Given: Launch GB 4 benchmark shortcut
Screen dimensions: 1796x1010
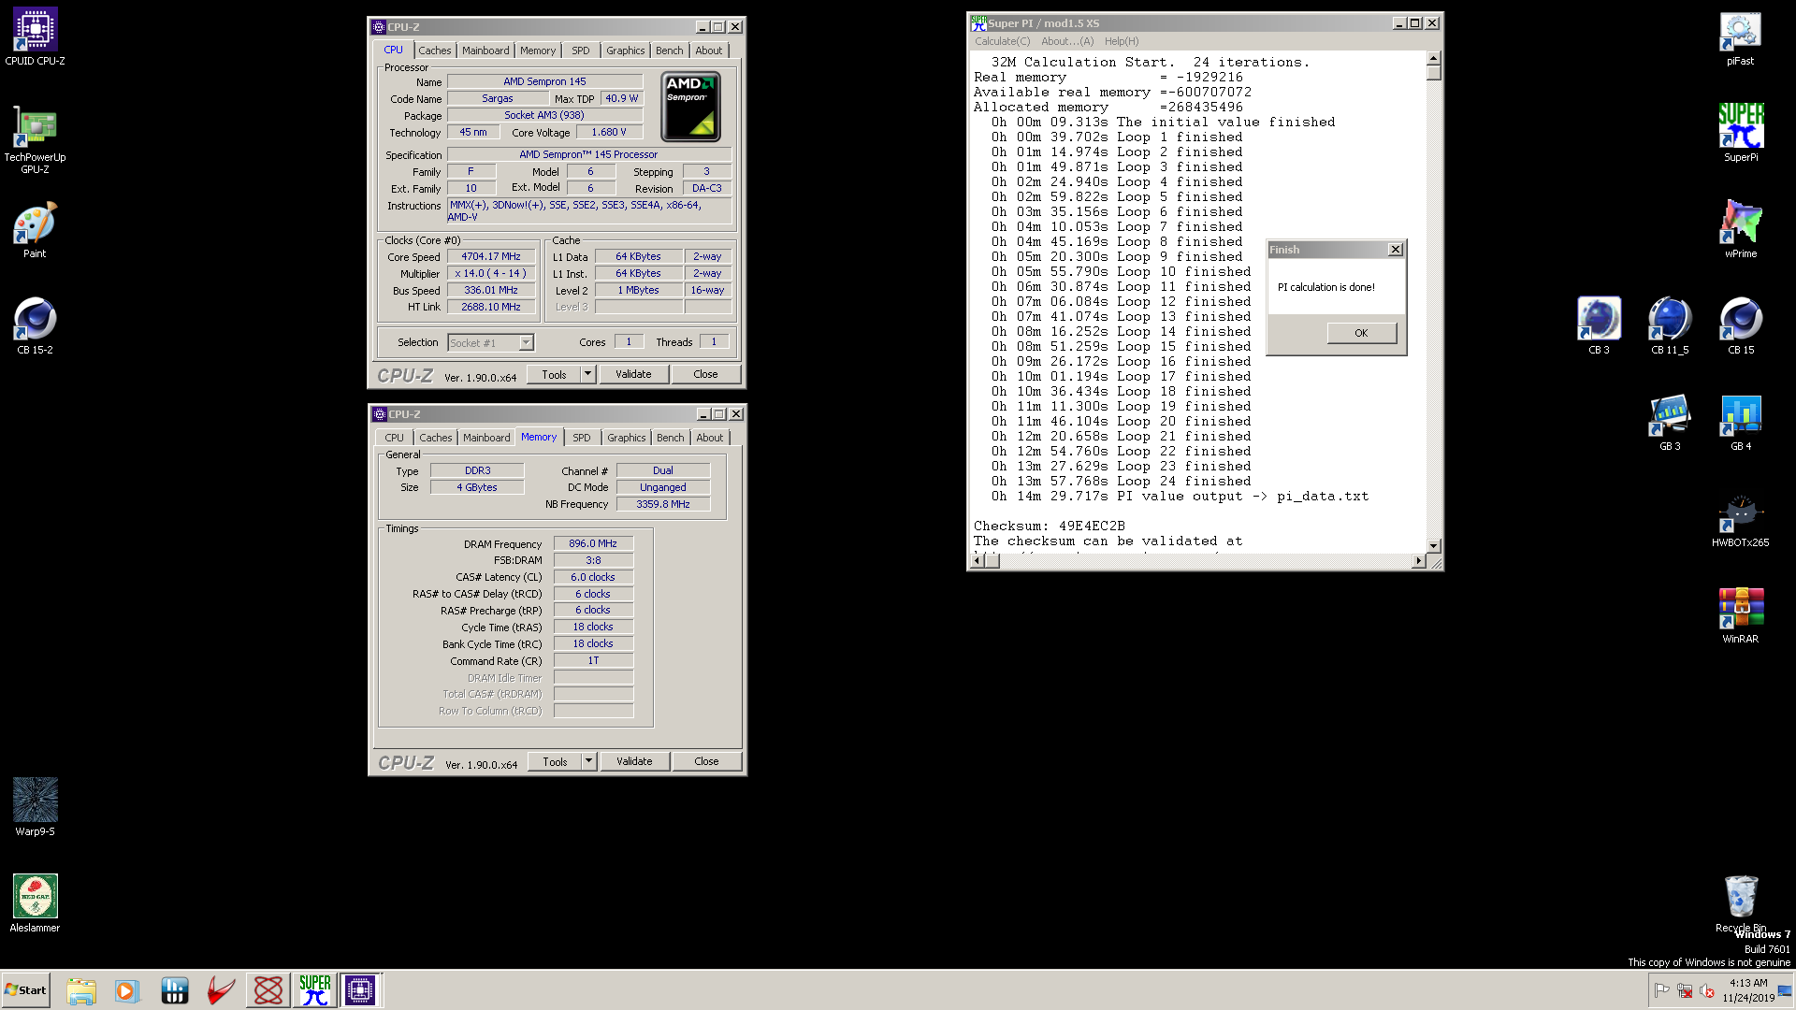Looking at the screenshot, I should pos(1740,423).
